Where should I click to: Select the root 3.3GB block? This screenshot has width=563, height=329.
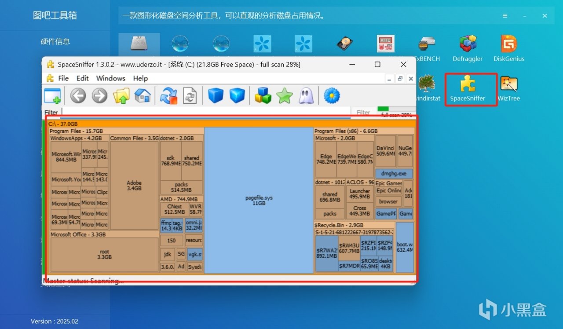tap(104, 255)
